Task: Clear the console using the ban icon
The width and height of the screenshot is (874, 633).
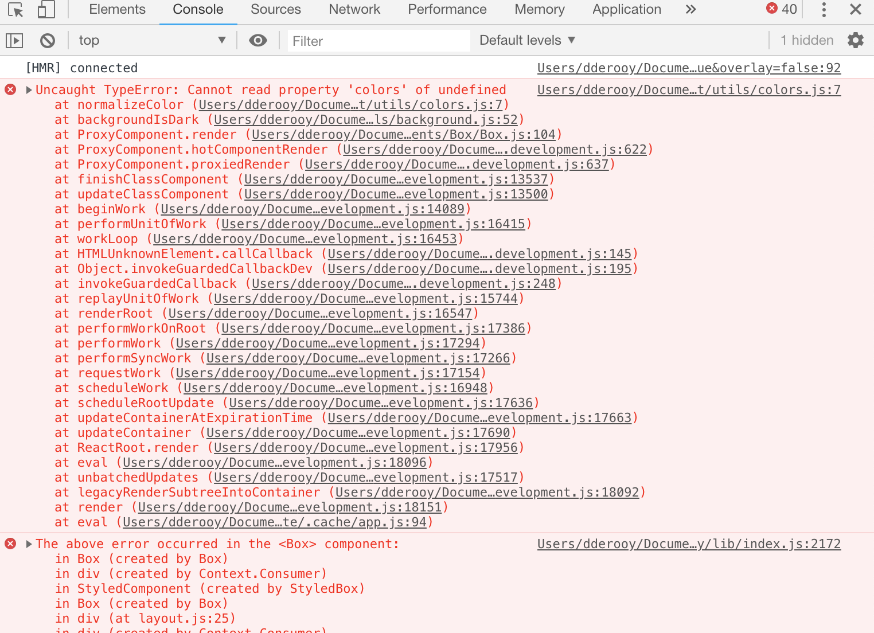Action: click(48, 40)
